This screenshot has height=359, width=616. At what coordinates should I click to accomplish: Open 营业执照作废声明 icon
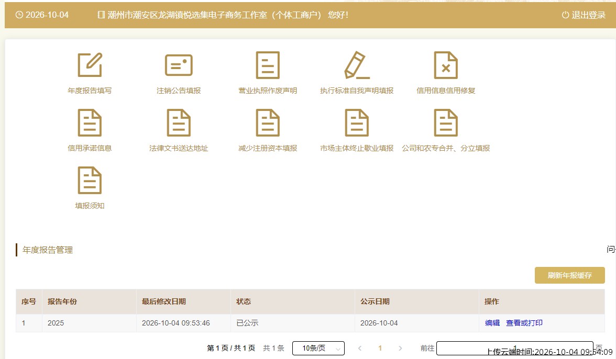[268, 65]
